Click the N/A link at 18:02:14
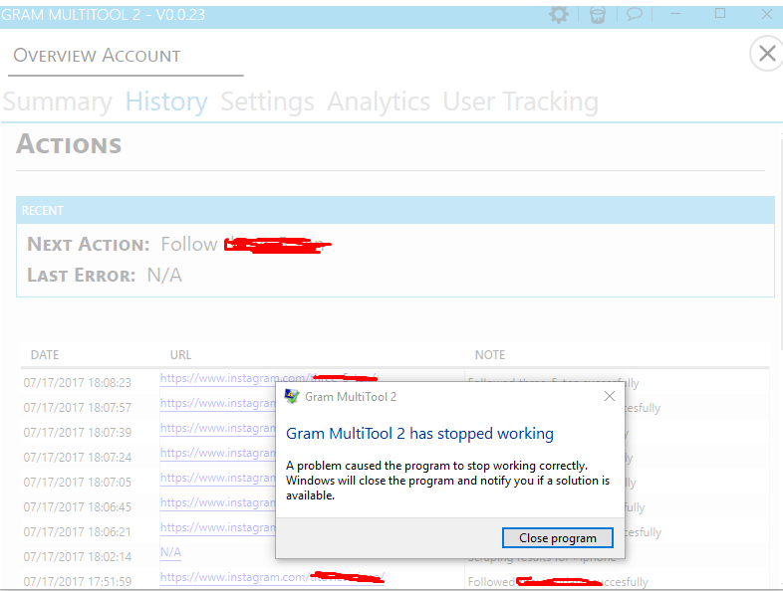The width and height of the screenshot is (783, 591). click(x=170, y=552)
